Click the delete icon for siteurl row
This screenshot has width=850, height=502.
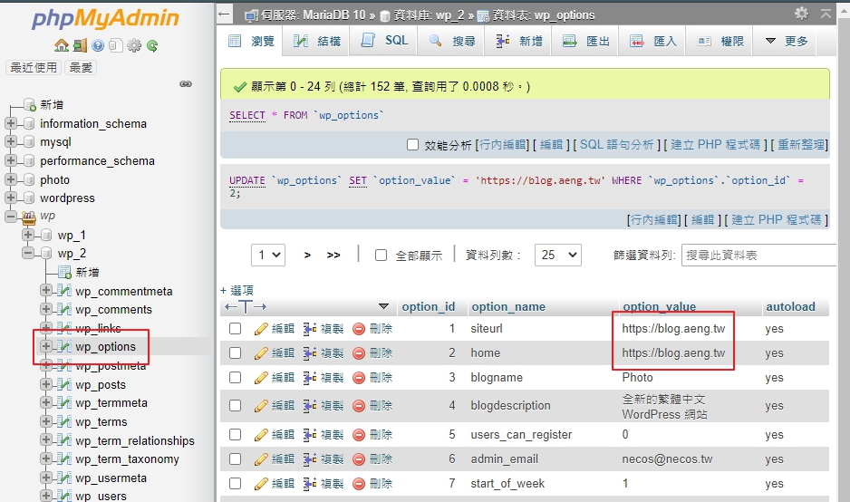point(359,329)
